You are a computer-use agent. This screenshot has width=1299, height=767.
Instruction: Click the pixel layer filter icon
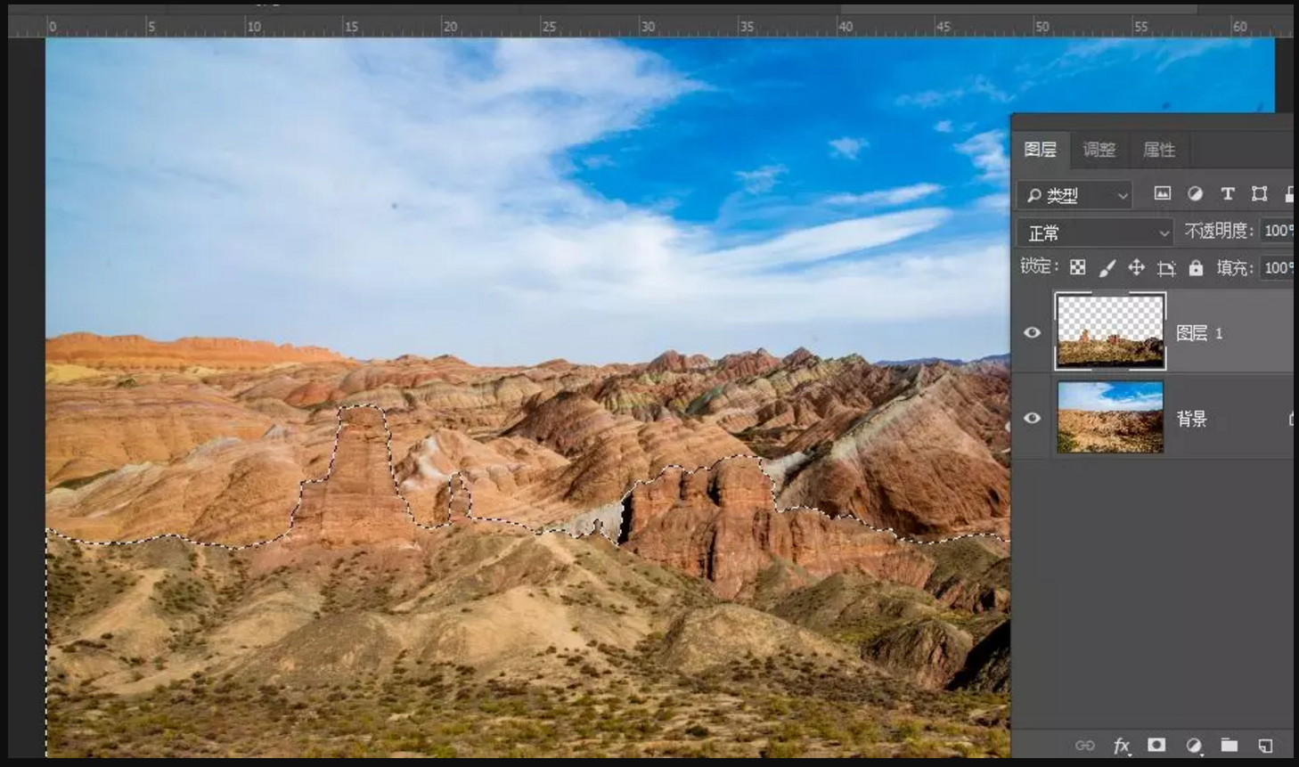coord(1162,193)
